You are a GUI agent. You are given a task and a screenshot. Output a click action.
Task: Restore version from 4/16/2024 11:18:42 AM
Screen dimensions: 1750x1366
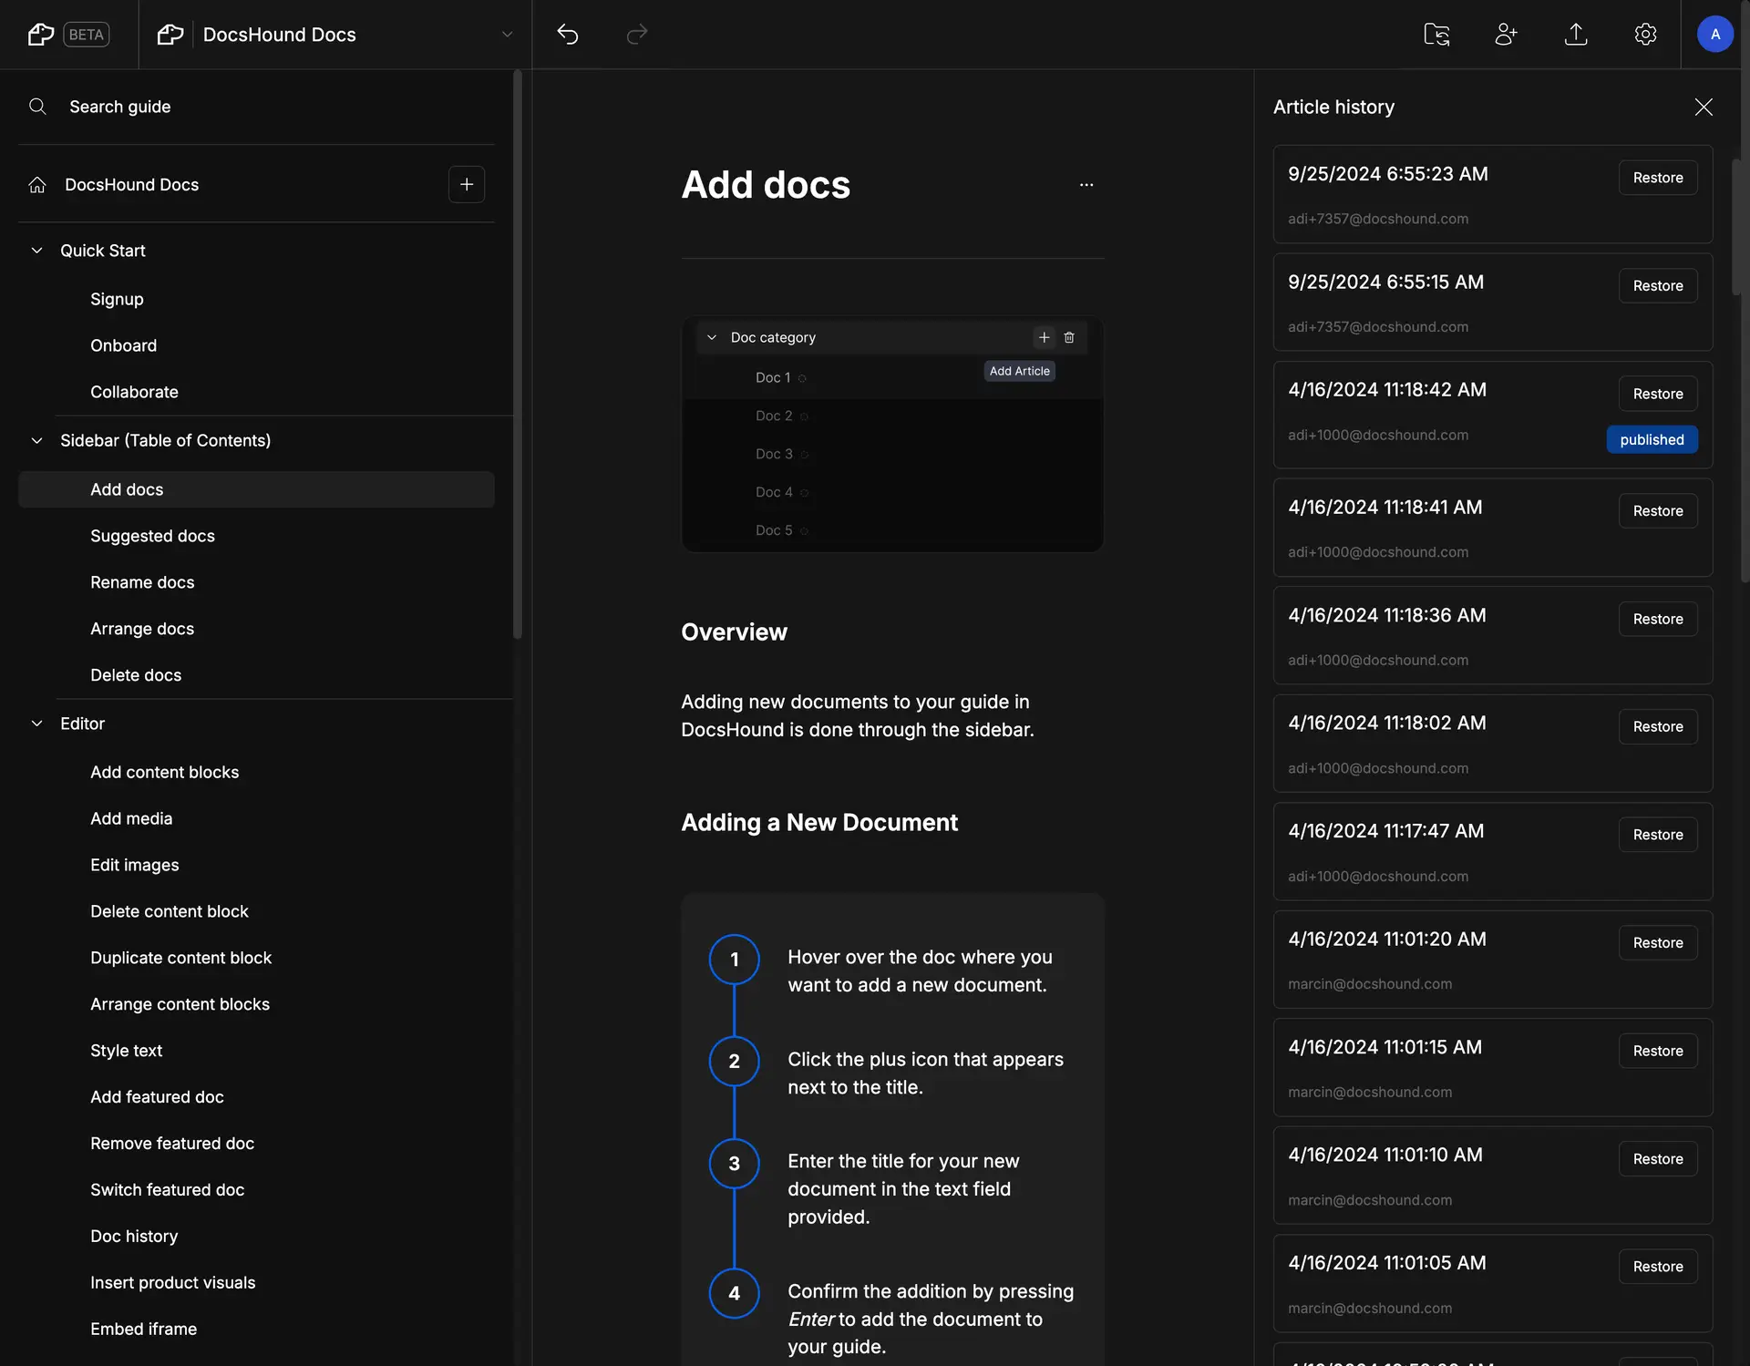tap(1658, 394)
